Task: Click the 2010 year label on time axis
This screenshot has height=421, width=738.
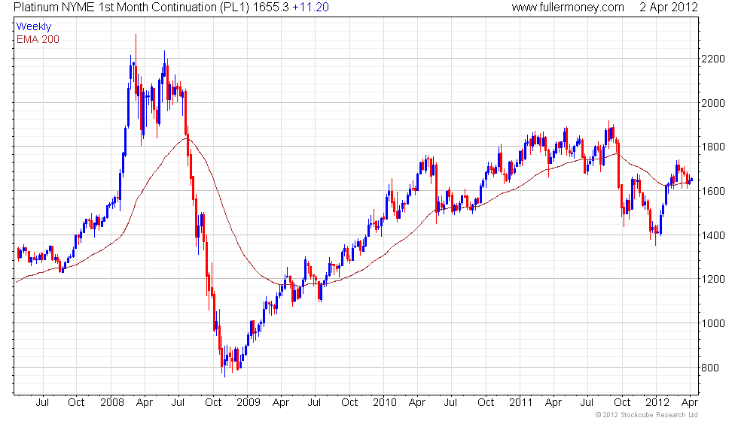Action: (385, 403)
